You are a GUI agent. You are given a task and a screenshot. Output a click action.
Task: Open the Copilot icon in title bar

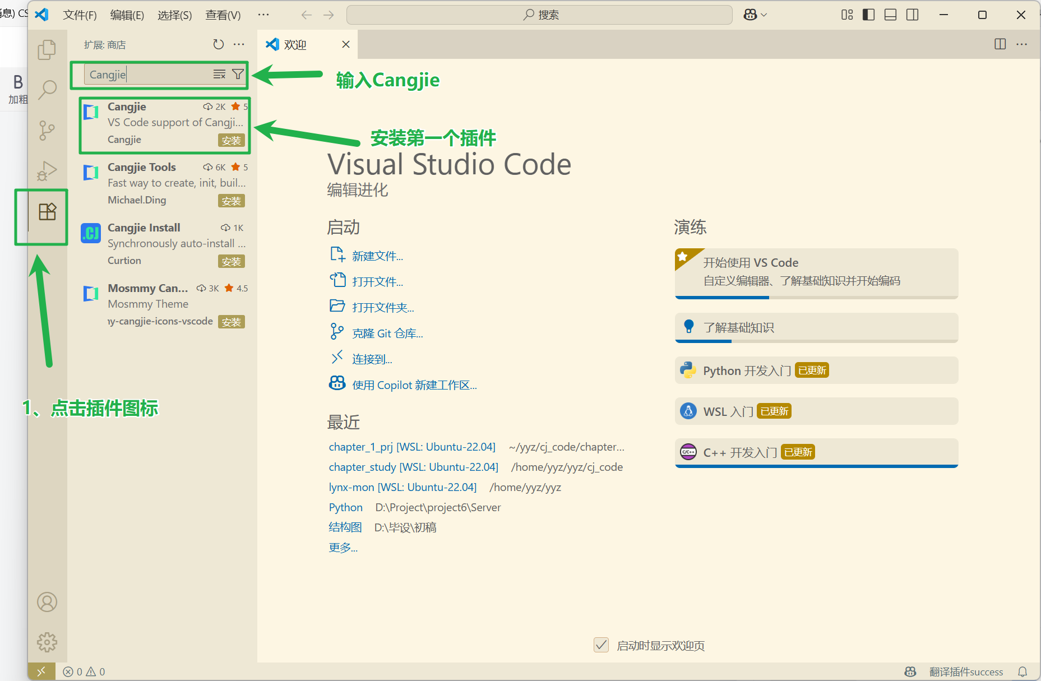(750, 15)
